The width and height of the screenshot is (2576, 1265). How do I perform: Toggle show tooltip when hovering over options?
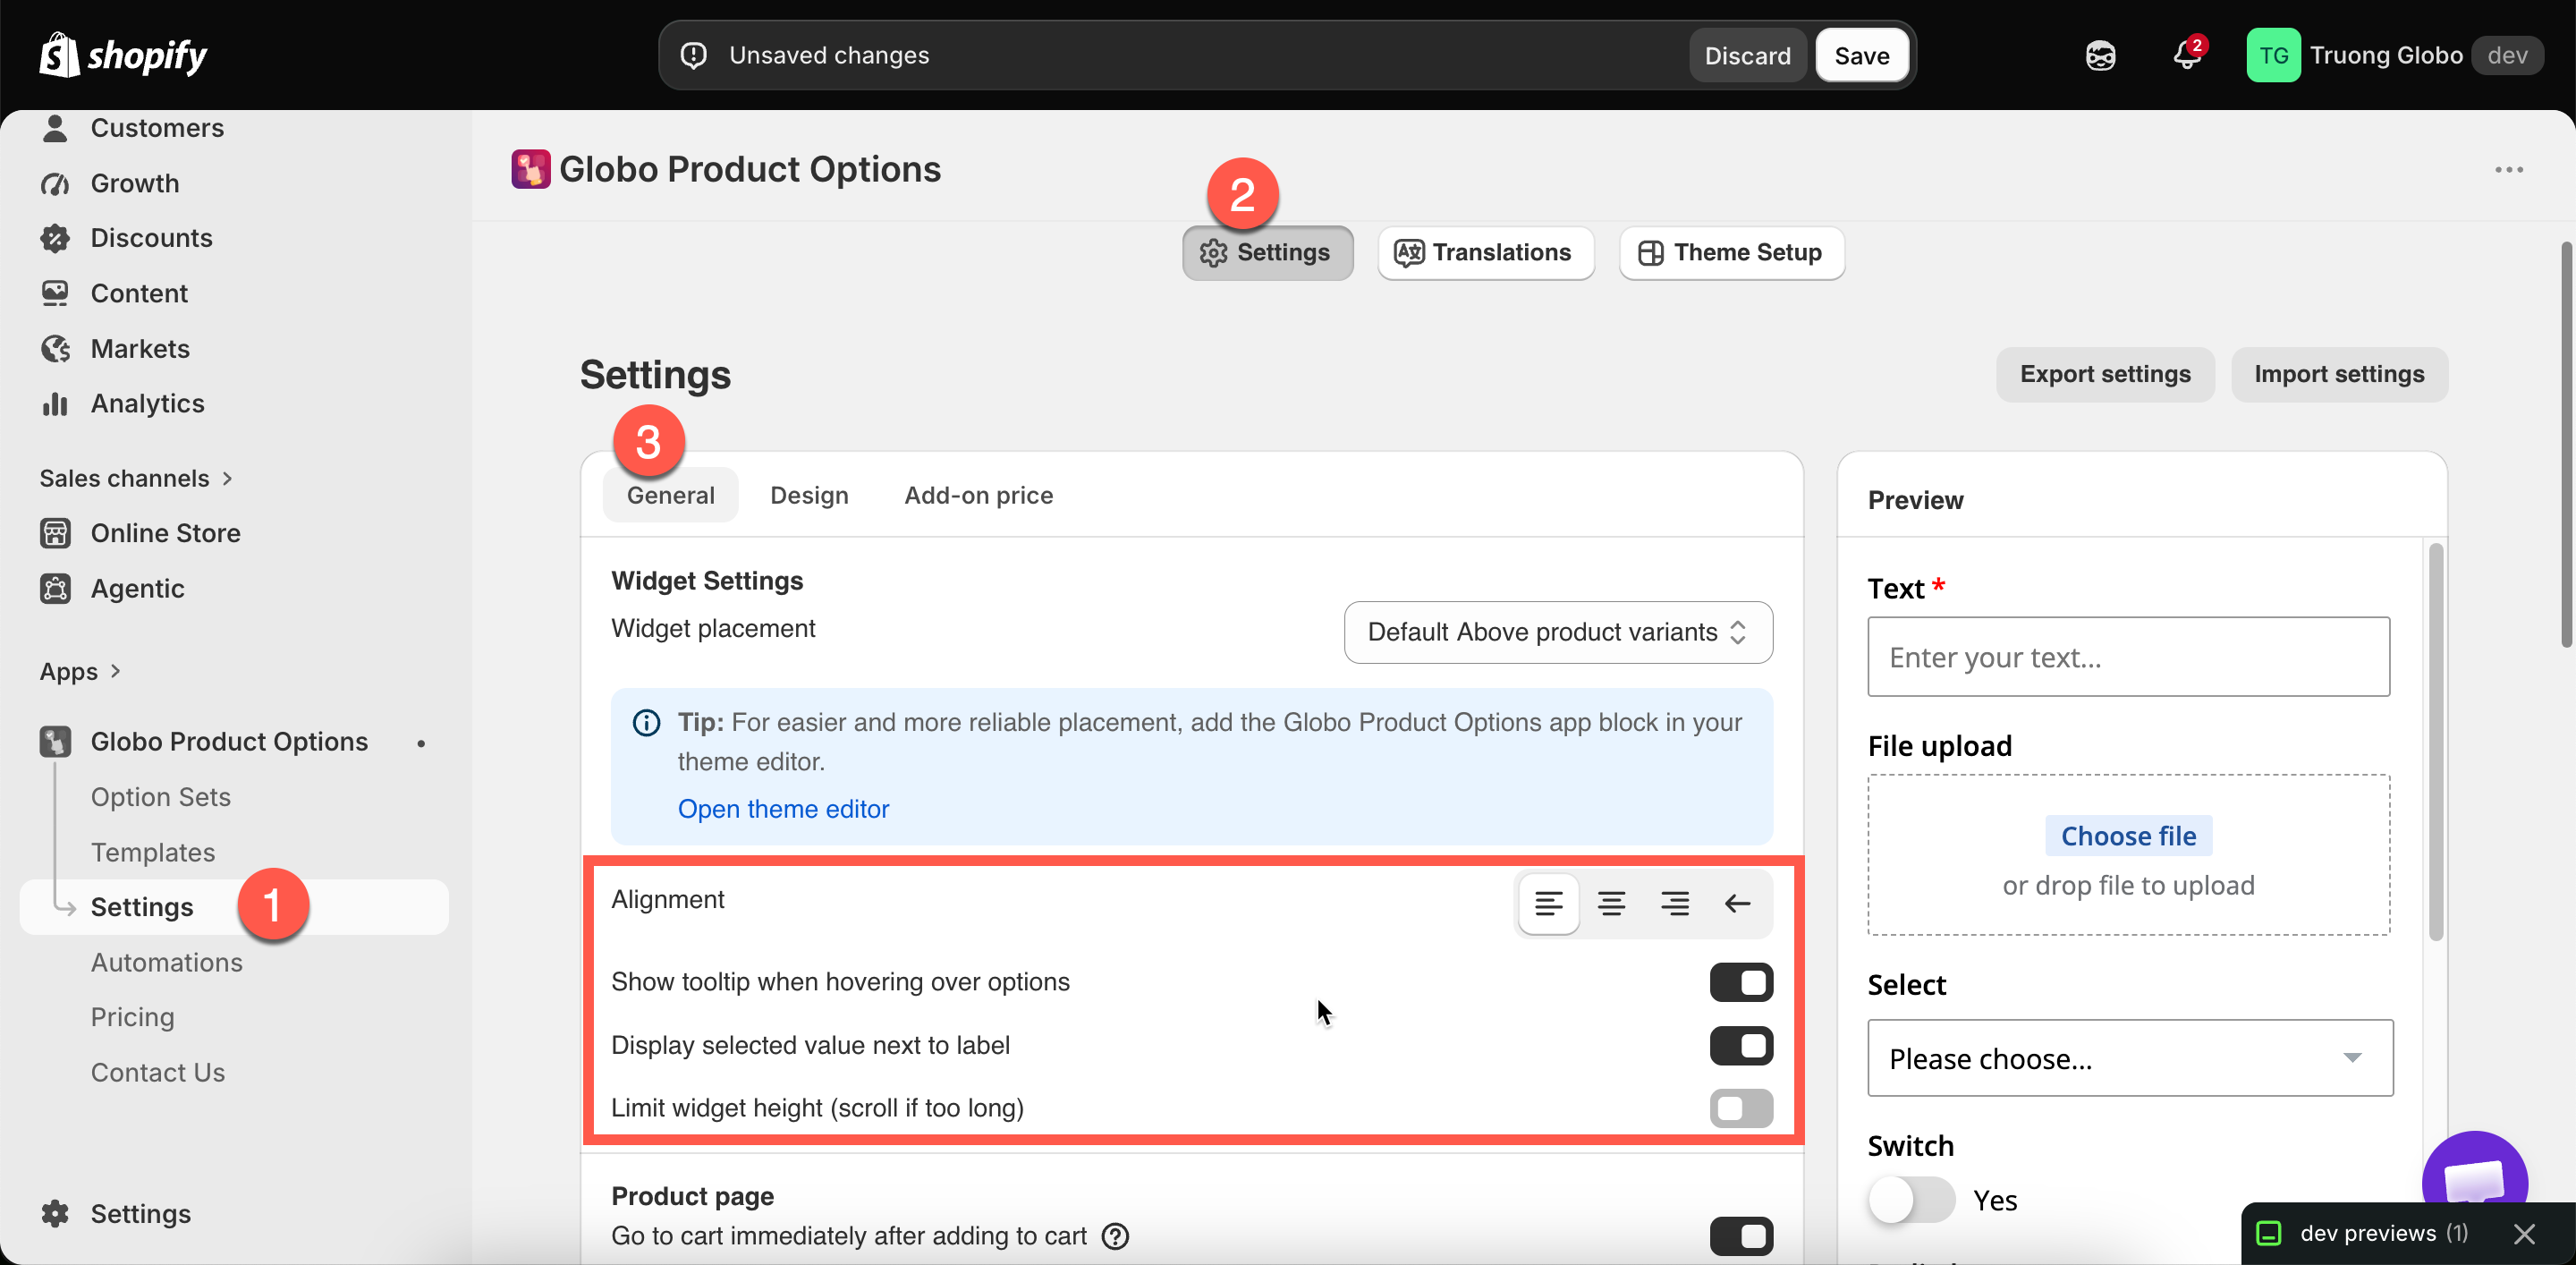click(x=1741, y=982)
